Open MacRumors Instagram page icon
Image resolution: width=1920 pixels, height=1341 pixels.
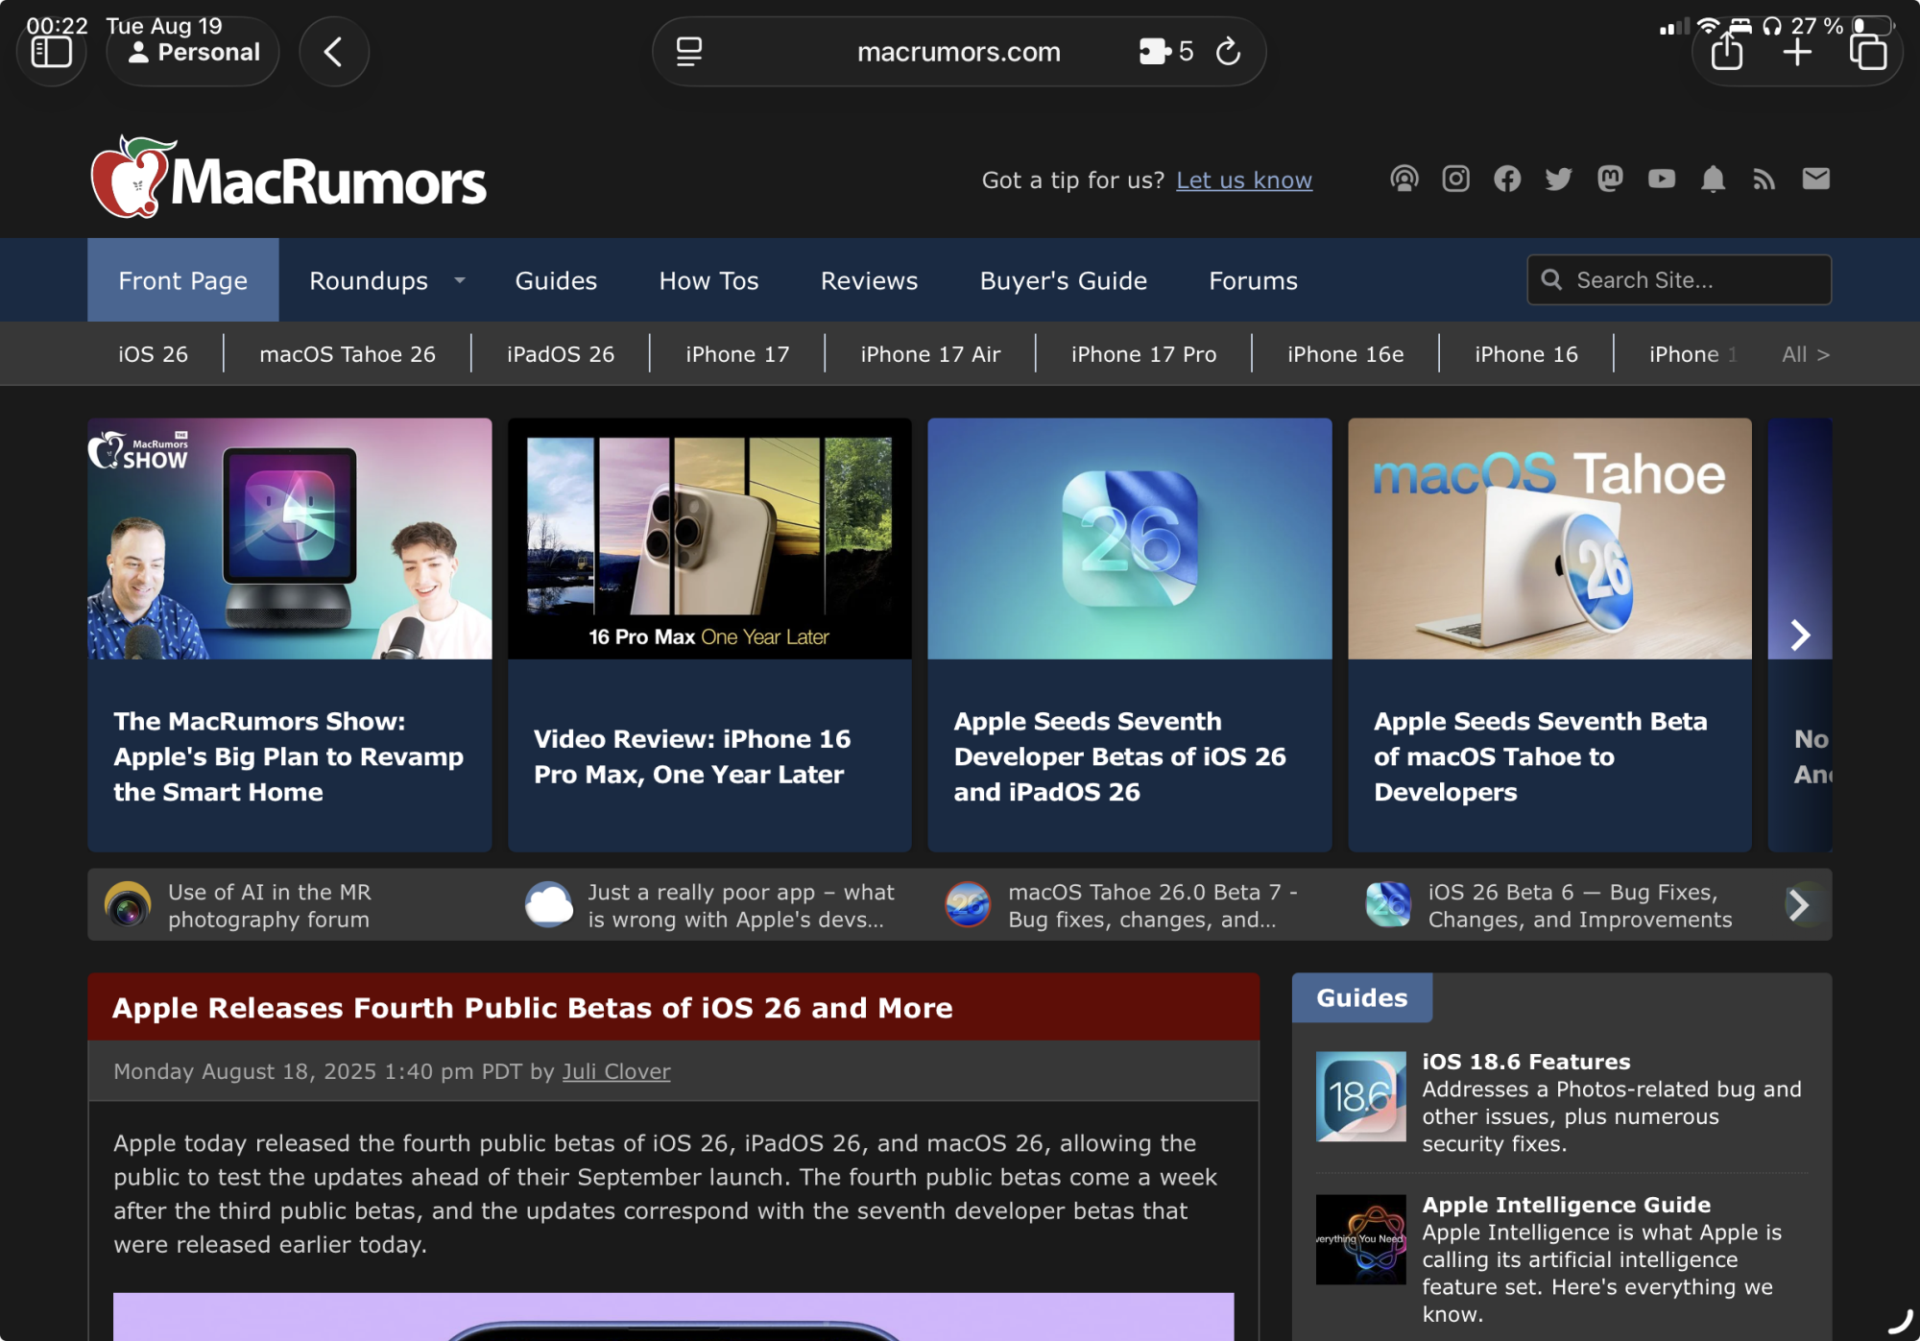1455,180
